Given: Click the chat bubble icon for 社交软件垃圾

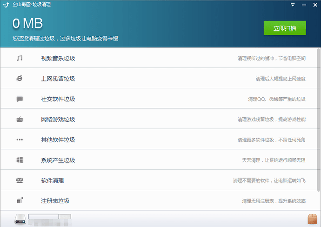Looking at the screenshot, I should 20,99.
